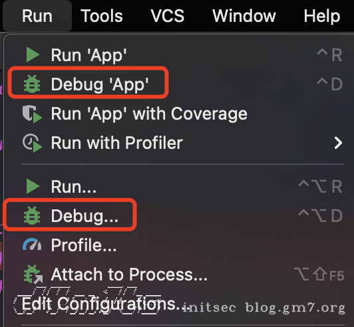Click the shield coverage icon
The height and width of the screenshot is (327, 354).
point(33,114)
